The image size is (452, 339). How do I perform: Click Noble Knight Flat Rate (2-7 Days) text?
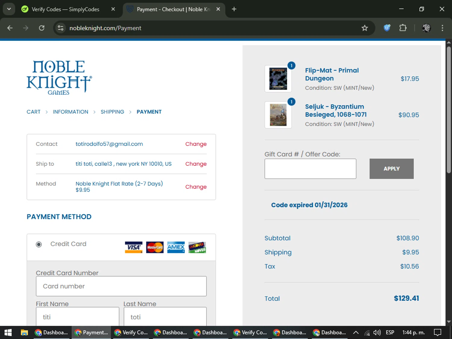coord(119,184)
